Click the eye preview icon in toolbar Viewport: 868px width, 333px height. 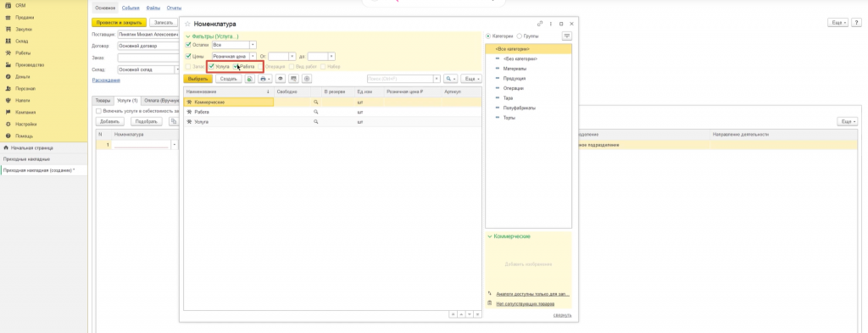[x=281, y=79]
